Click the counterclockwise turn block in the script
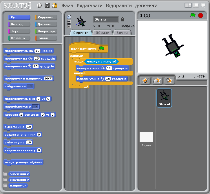The image size is (210, 194). click(101, 79)
